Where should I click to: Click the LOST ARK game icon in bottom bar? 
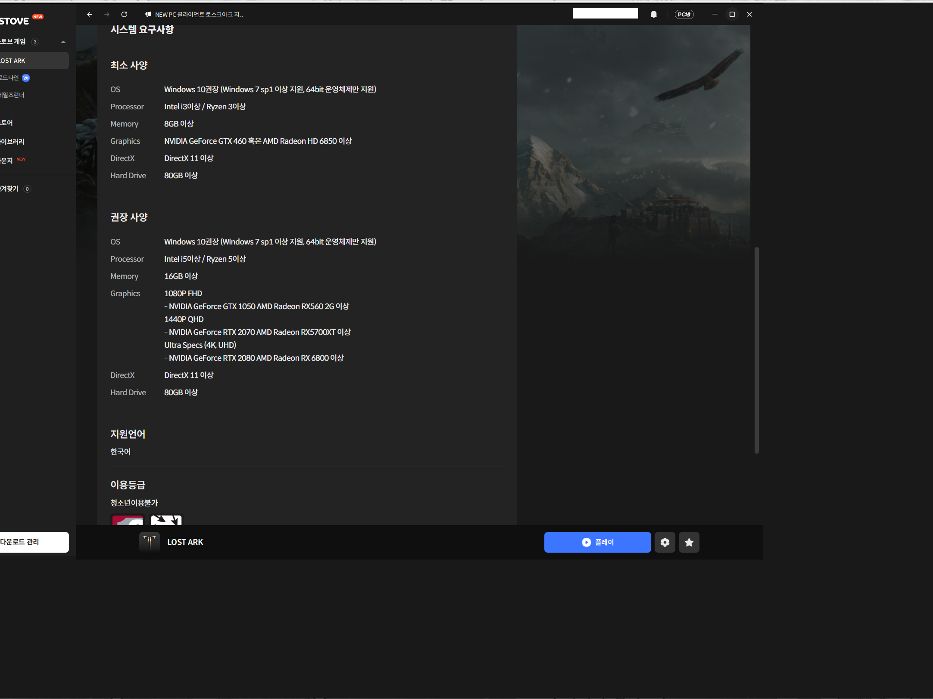(x=150, y=542)
